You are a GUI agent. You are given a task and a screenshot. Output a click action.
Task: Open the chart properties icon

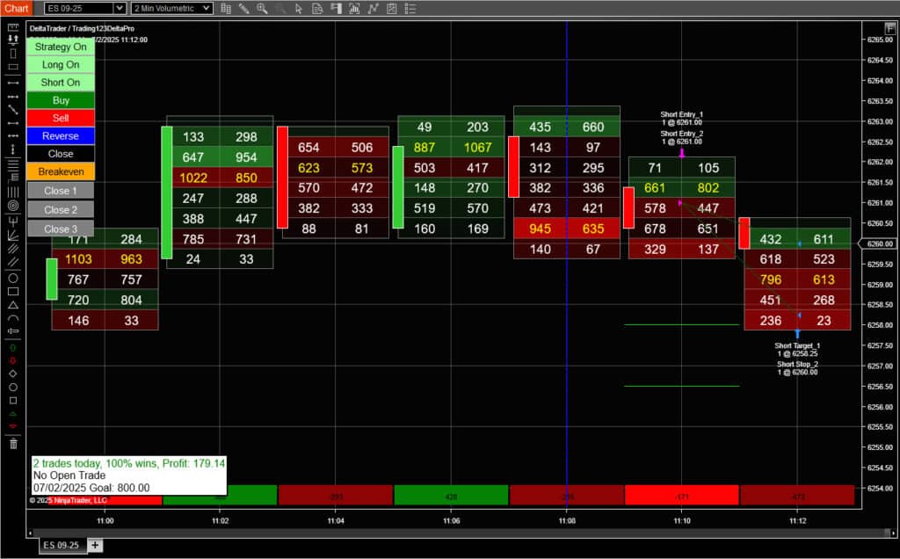pos(391,8)
